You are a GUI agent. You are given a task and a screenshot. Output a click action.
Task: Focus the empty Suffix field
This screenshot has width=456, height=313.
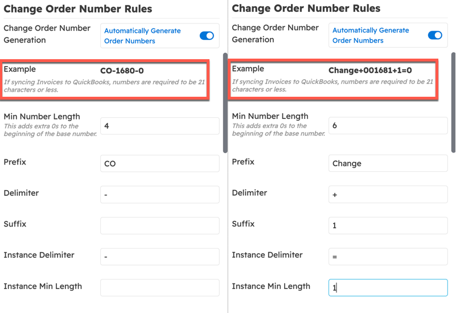tap(159, 225)
